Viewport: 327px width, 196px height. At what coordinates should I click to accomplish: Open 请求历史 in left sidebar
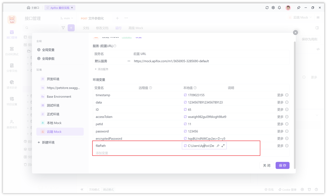(12, 84)
